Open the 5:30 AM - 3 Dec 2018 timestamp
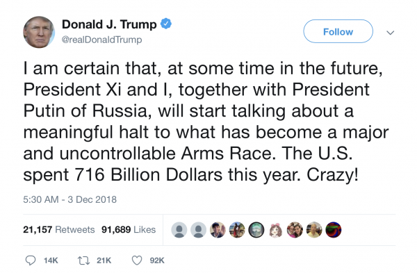 tap(69, 199)
